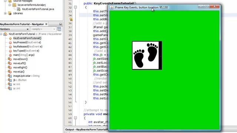Click the lightbulb hint icon in editor gutter

[71, 19]
